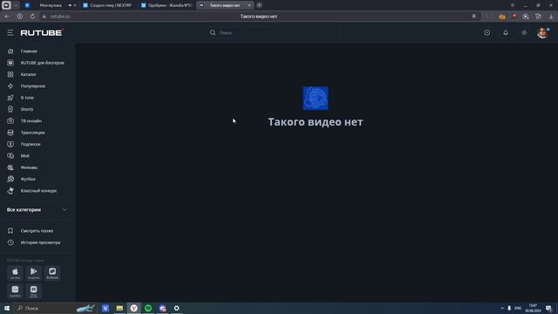Viewport: 558px width, 314px height.
Task: Click the rutube.ru address bar
Action: pos(60,17)
